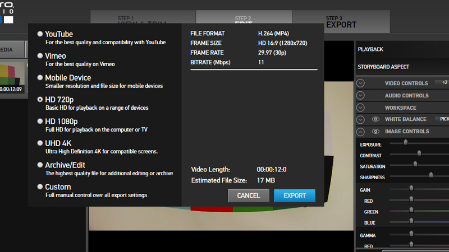Screen dimensions: 449x252
Task: Click the 00:00:12:0 video length value
Action: tap(272, 170)
